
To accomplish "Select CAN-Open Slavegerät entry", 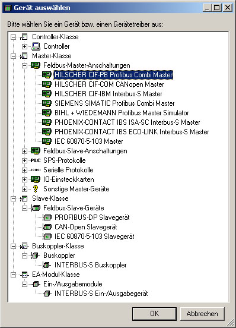I will coord(86,227).
